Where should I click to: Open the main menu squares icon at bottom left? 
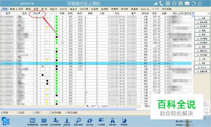point(6,121)
